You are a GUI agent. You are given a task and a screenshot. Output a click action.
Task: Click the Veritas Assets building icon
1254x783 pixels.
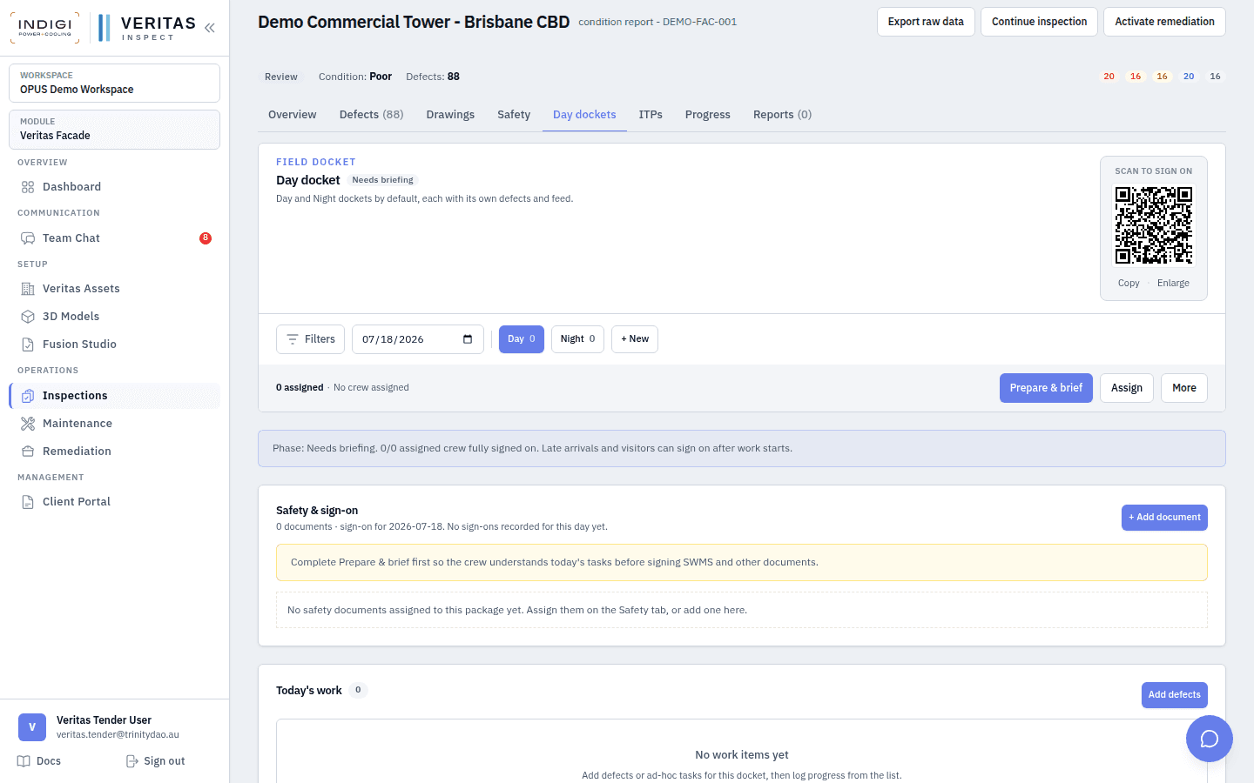pyautogui.click(x=28, y=289)
